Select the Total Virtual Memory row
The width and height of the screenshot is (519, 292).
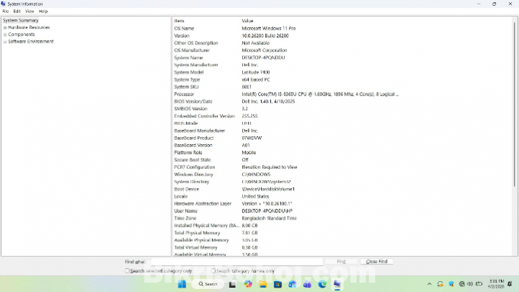(x=343, y=248)
